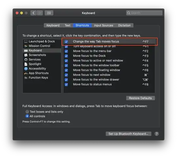Select Mission Control in sidebar
Image resolution: width=177 pixels, height=157 pixels.
coord(42,46)
